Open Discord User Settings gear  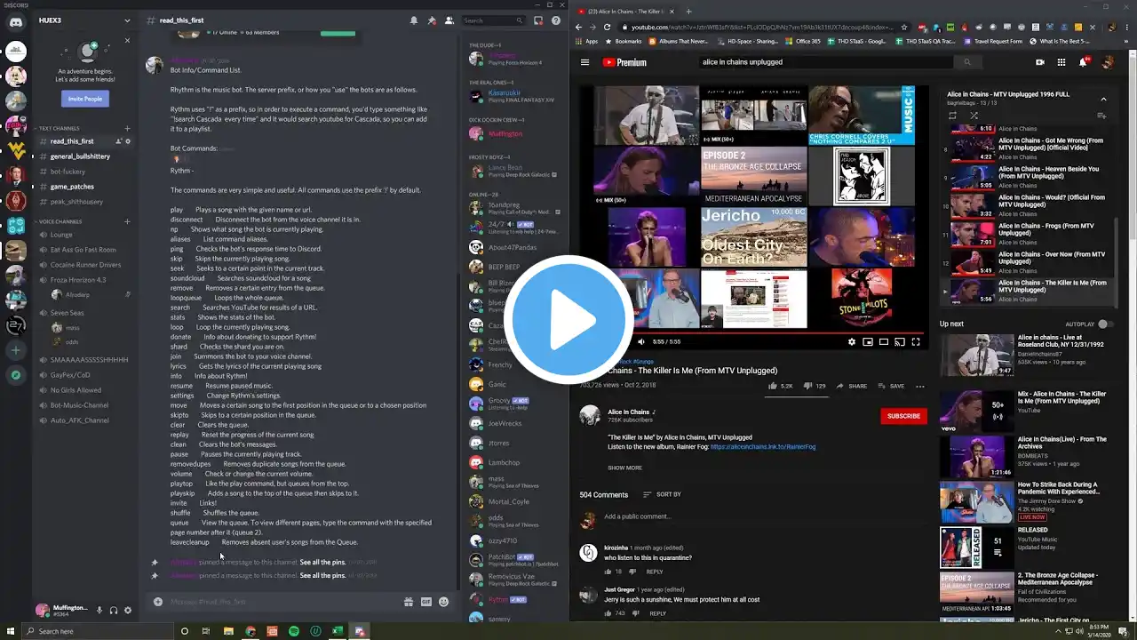coord(128,611)
